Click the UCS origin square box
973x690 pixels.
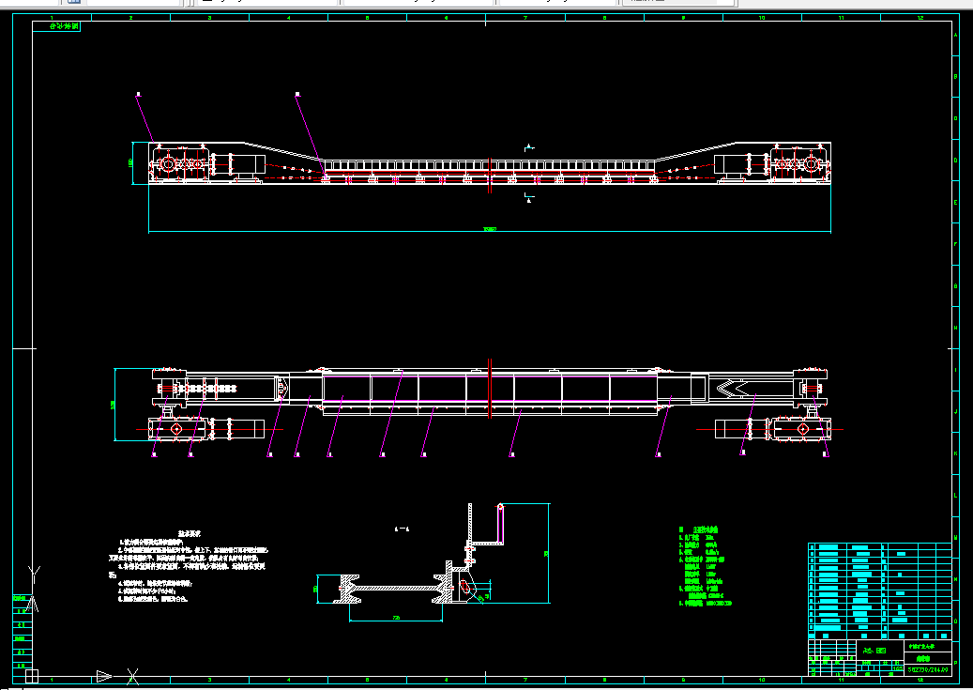pos(31,676)
